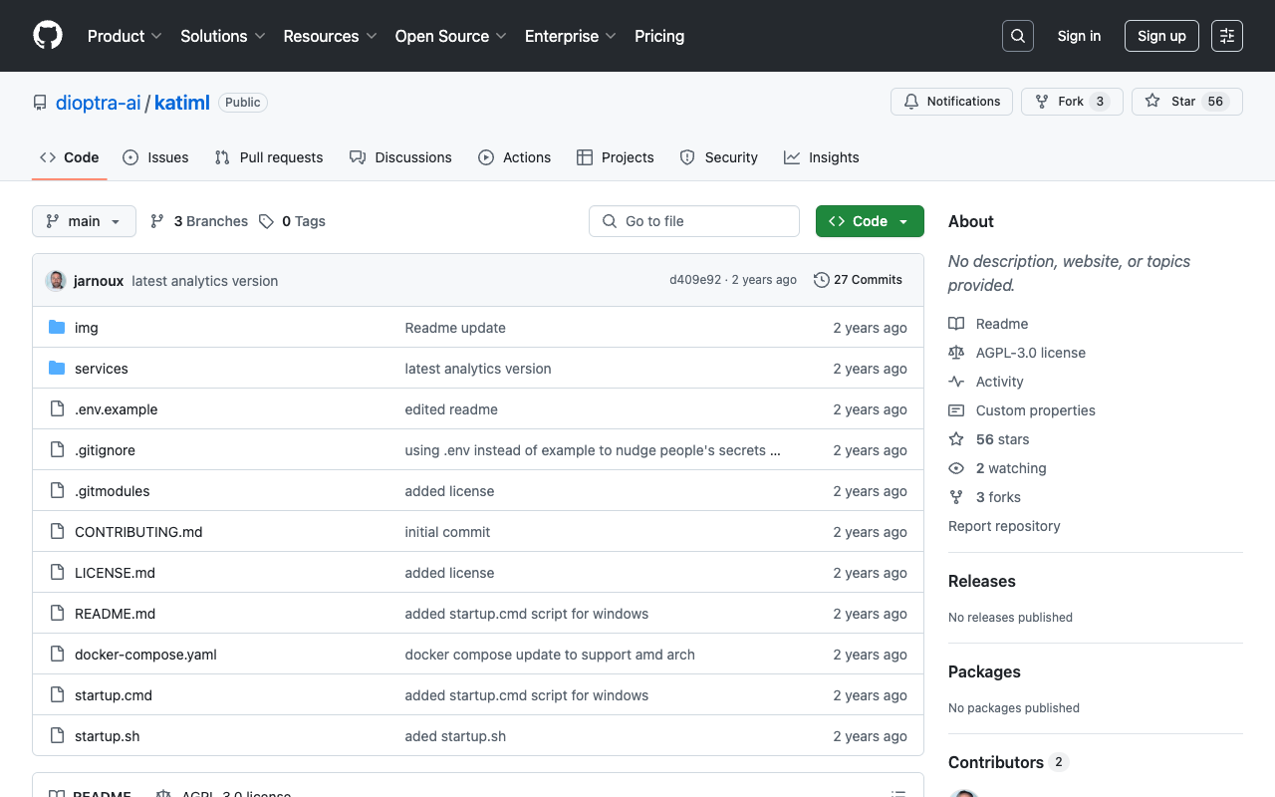Open the Contributors heading link
The height and width of the screenshot is (797, 1275).
(x=1008, y=762)
